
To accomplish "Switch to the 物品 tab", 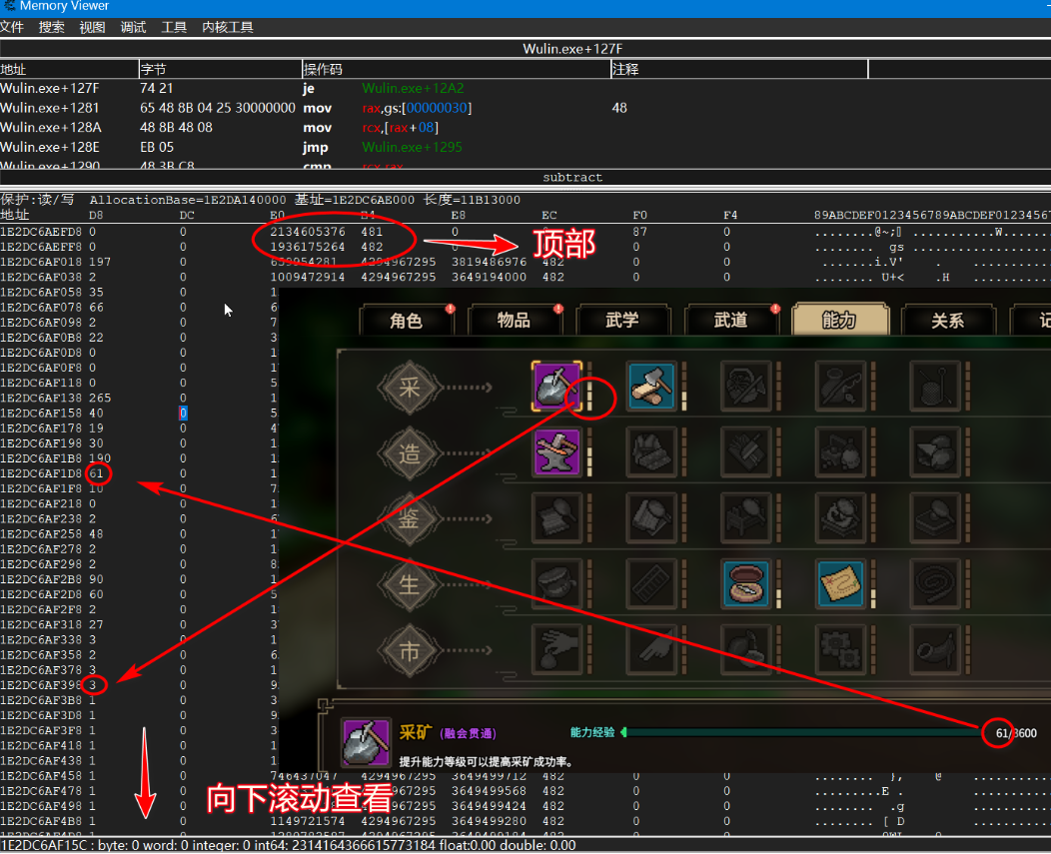I will 514,321.
